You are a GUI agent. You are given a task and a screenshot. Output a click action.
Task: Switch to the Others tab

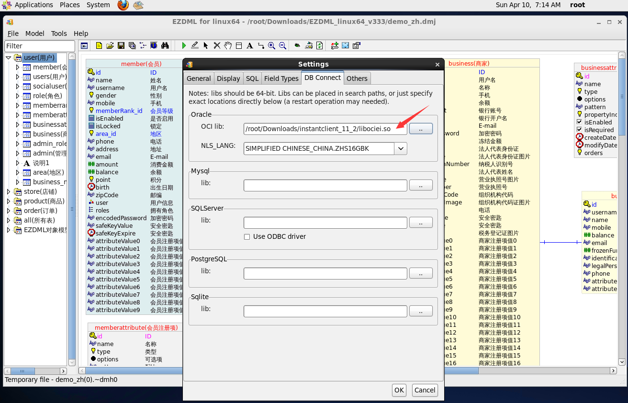click(357, 78)
